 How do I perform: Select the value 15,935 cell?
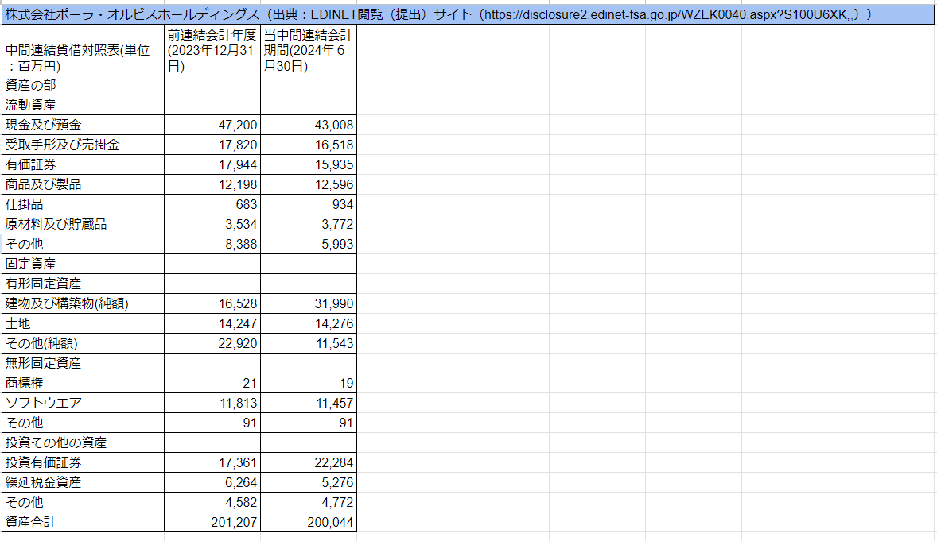309,164
